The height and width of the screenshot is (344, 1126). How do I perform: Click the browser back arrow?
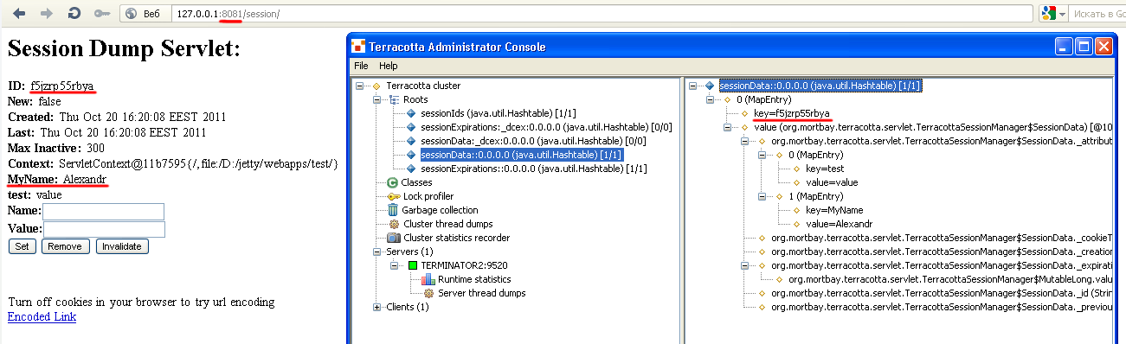click(20, 14)
